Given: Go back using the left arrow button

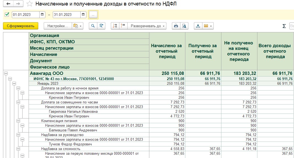Looking at the screenshot, I should pos(8,4).
